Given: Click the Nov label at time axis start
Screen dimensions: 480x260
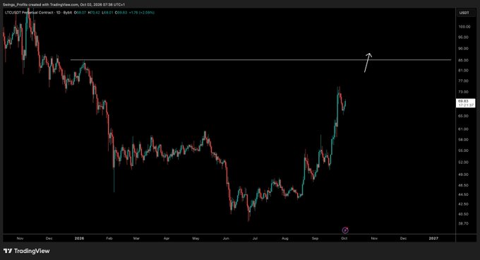Looking at the screenshot, I should (x=20, y=238).
